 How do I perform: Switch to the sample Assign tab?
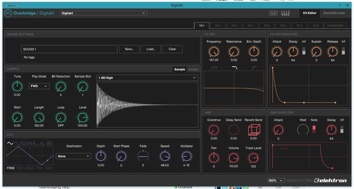pos(193,69)
